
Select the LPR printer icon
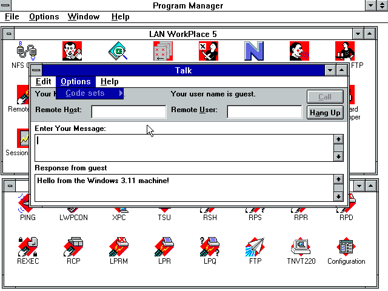click(164, 247)
